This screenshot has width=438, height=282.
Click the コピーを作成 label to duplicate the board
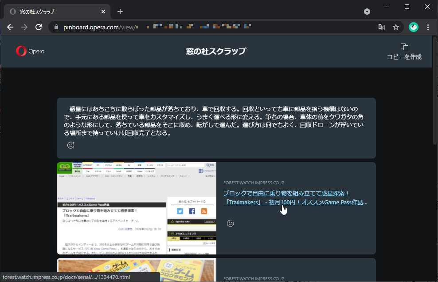coord(404,57)
